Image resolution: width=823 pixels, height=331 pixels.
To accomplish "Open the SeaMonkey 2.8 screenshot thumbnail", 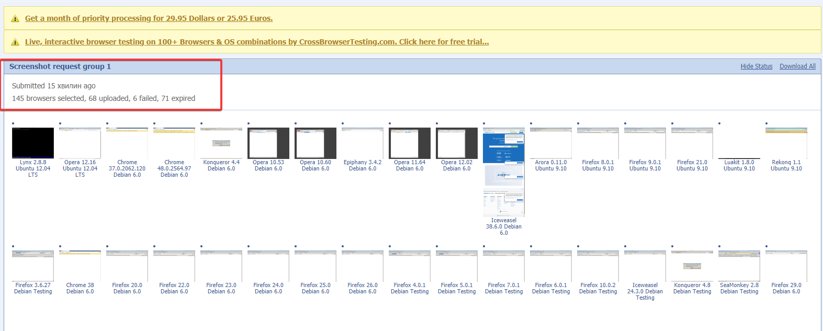I will pos(739,266).
